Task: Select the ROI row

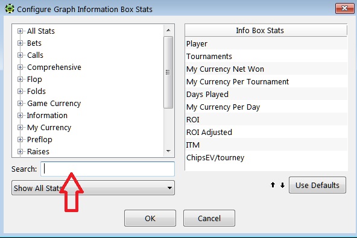Action: click(266, 119)
